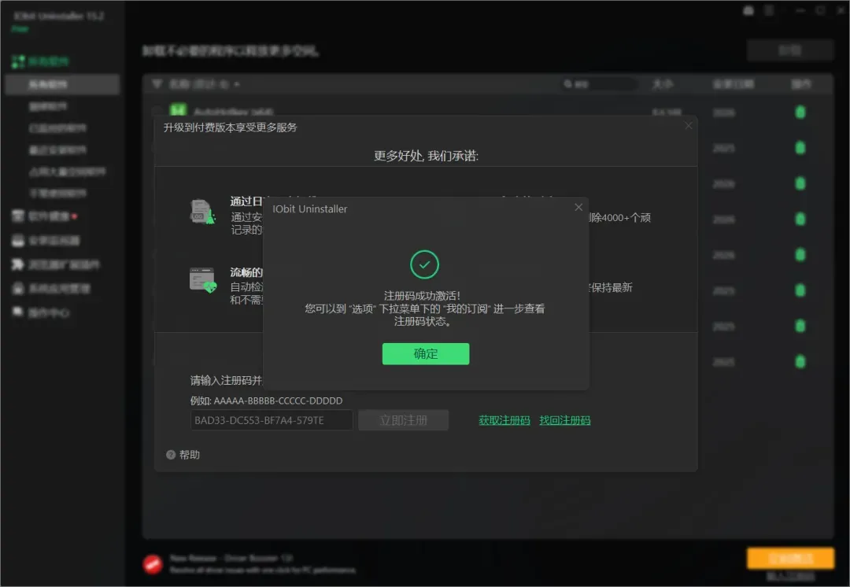Click the window with heart health feature icon

(x=203, y=280)
